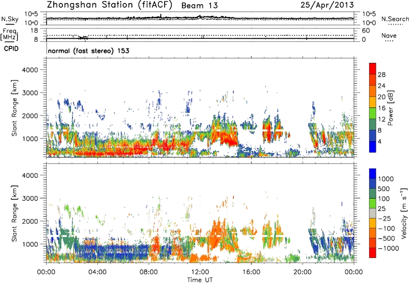This screenshot has width=409, height=283.
Task: Click 'Slant Range [km]' label of Power panel
Action: pos(14,108)
